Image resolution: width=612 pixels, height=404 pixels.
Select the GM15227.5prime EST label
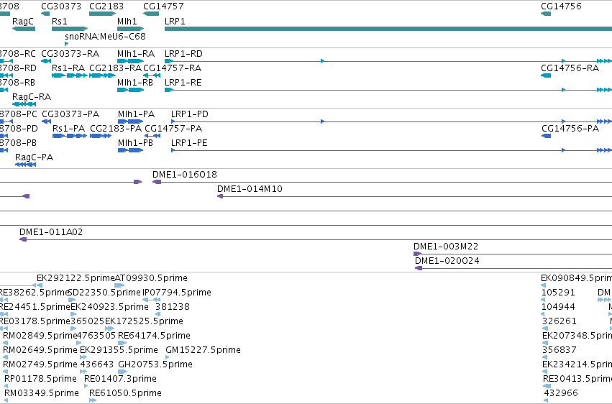point(203,350)
